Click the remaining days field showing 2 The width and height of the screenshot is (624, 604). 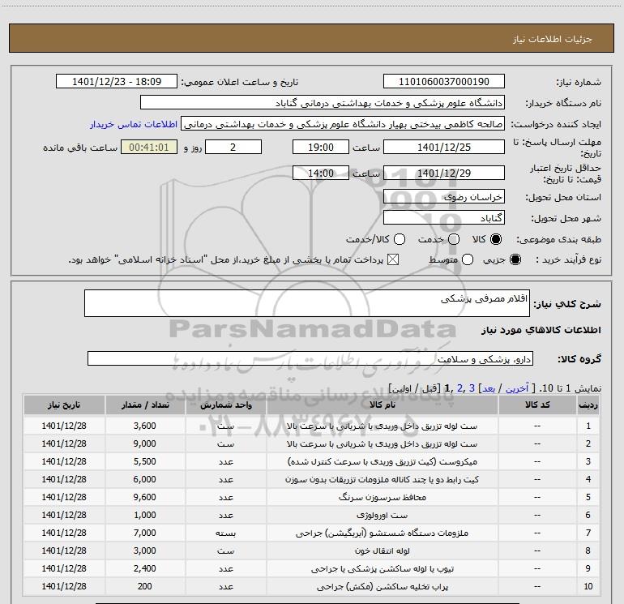(x=233, y=147)
